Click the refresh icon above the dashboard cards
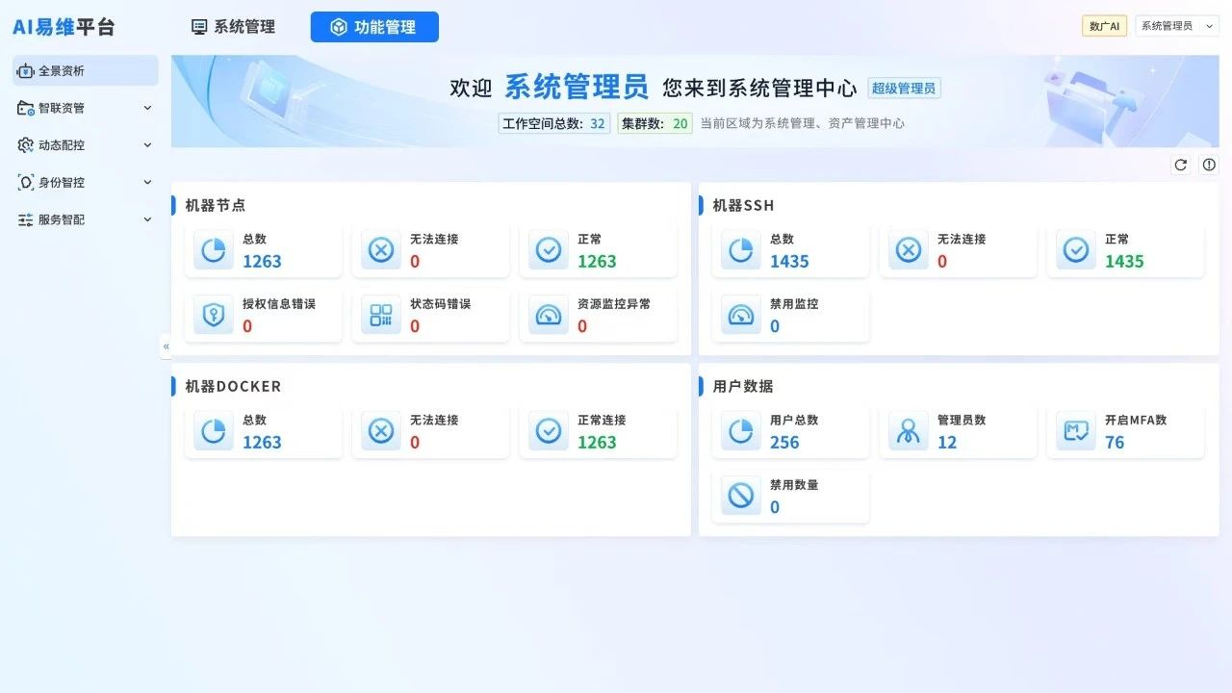This screenshot has width=1232, height=693. point(1181,164)
